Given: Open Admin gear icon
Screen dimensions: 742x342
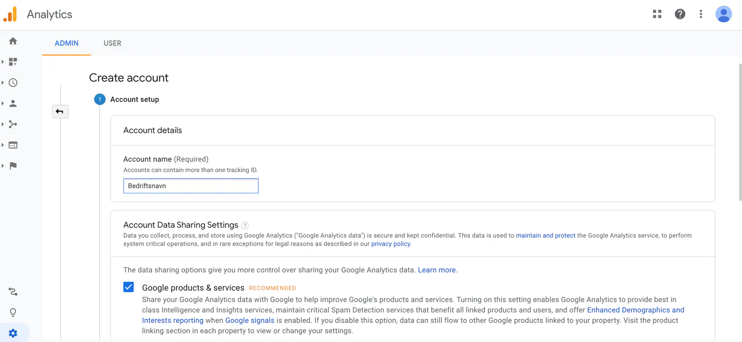Looking at the screenshot, I should coord(13,333).
